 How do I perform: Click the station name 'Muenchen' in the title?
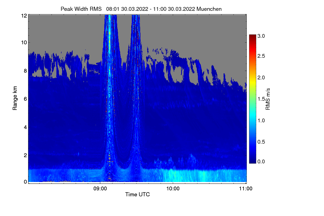click(x=209, y=9)
